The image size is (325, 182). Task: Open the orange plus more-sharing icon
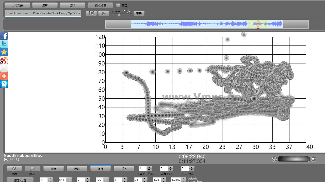[4, 76]
